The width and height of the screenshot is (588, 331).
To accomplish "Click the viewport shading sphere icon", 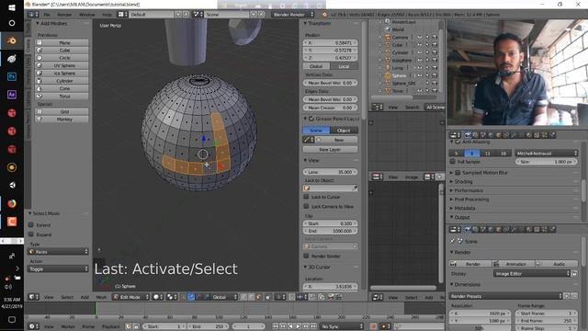I will [x=158, y=297].
